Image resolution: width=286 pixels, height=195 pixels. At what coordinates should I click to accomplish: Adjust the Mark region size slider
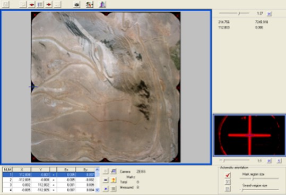[x=259, y=179]
